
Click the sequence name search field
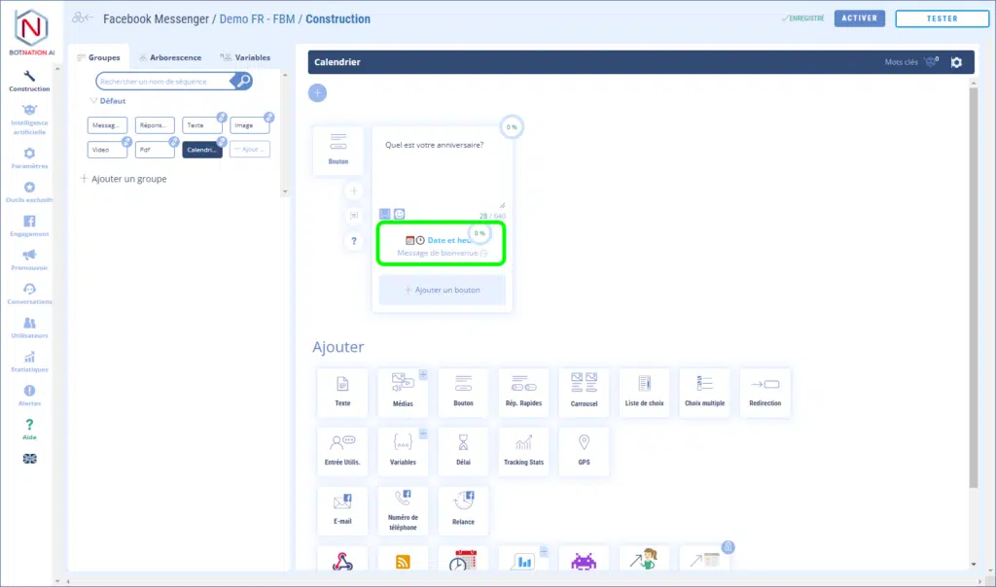click(163, 82)
